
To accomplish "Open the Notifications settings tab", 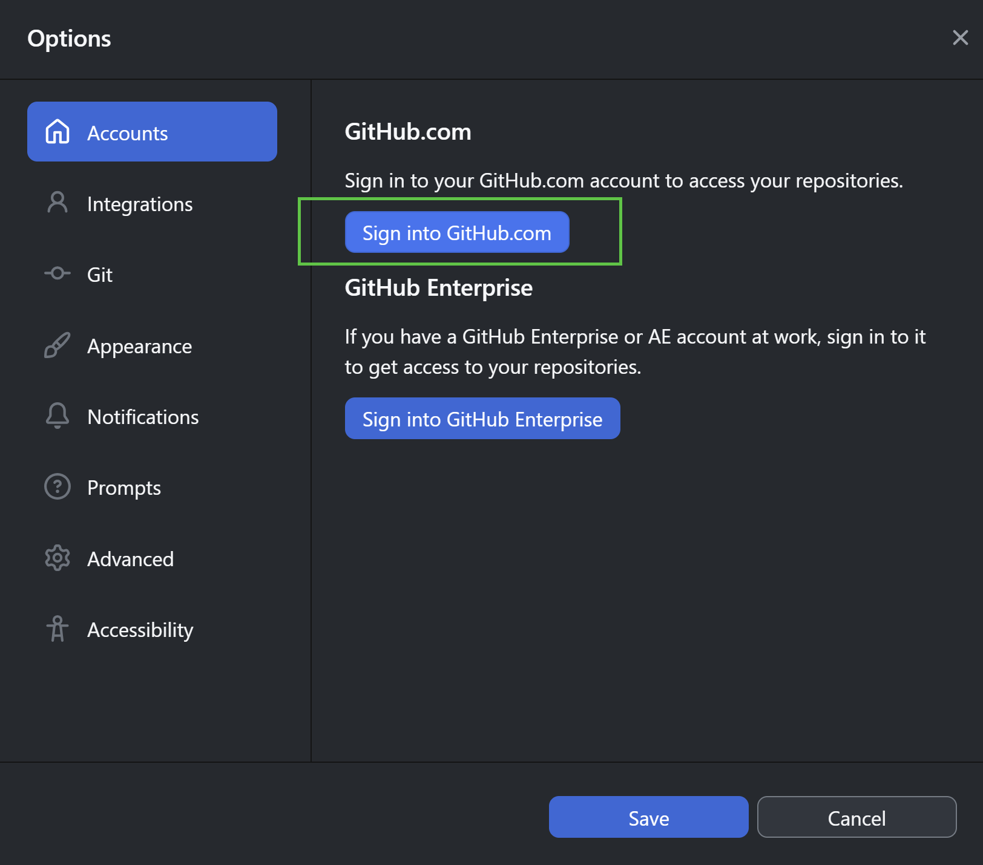I will (x=152, y=417).
